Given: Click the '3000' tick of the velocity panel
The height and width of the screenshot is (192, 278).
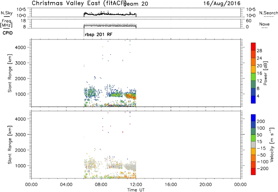Looking at the screenshot, I should tap(21, 134).
